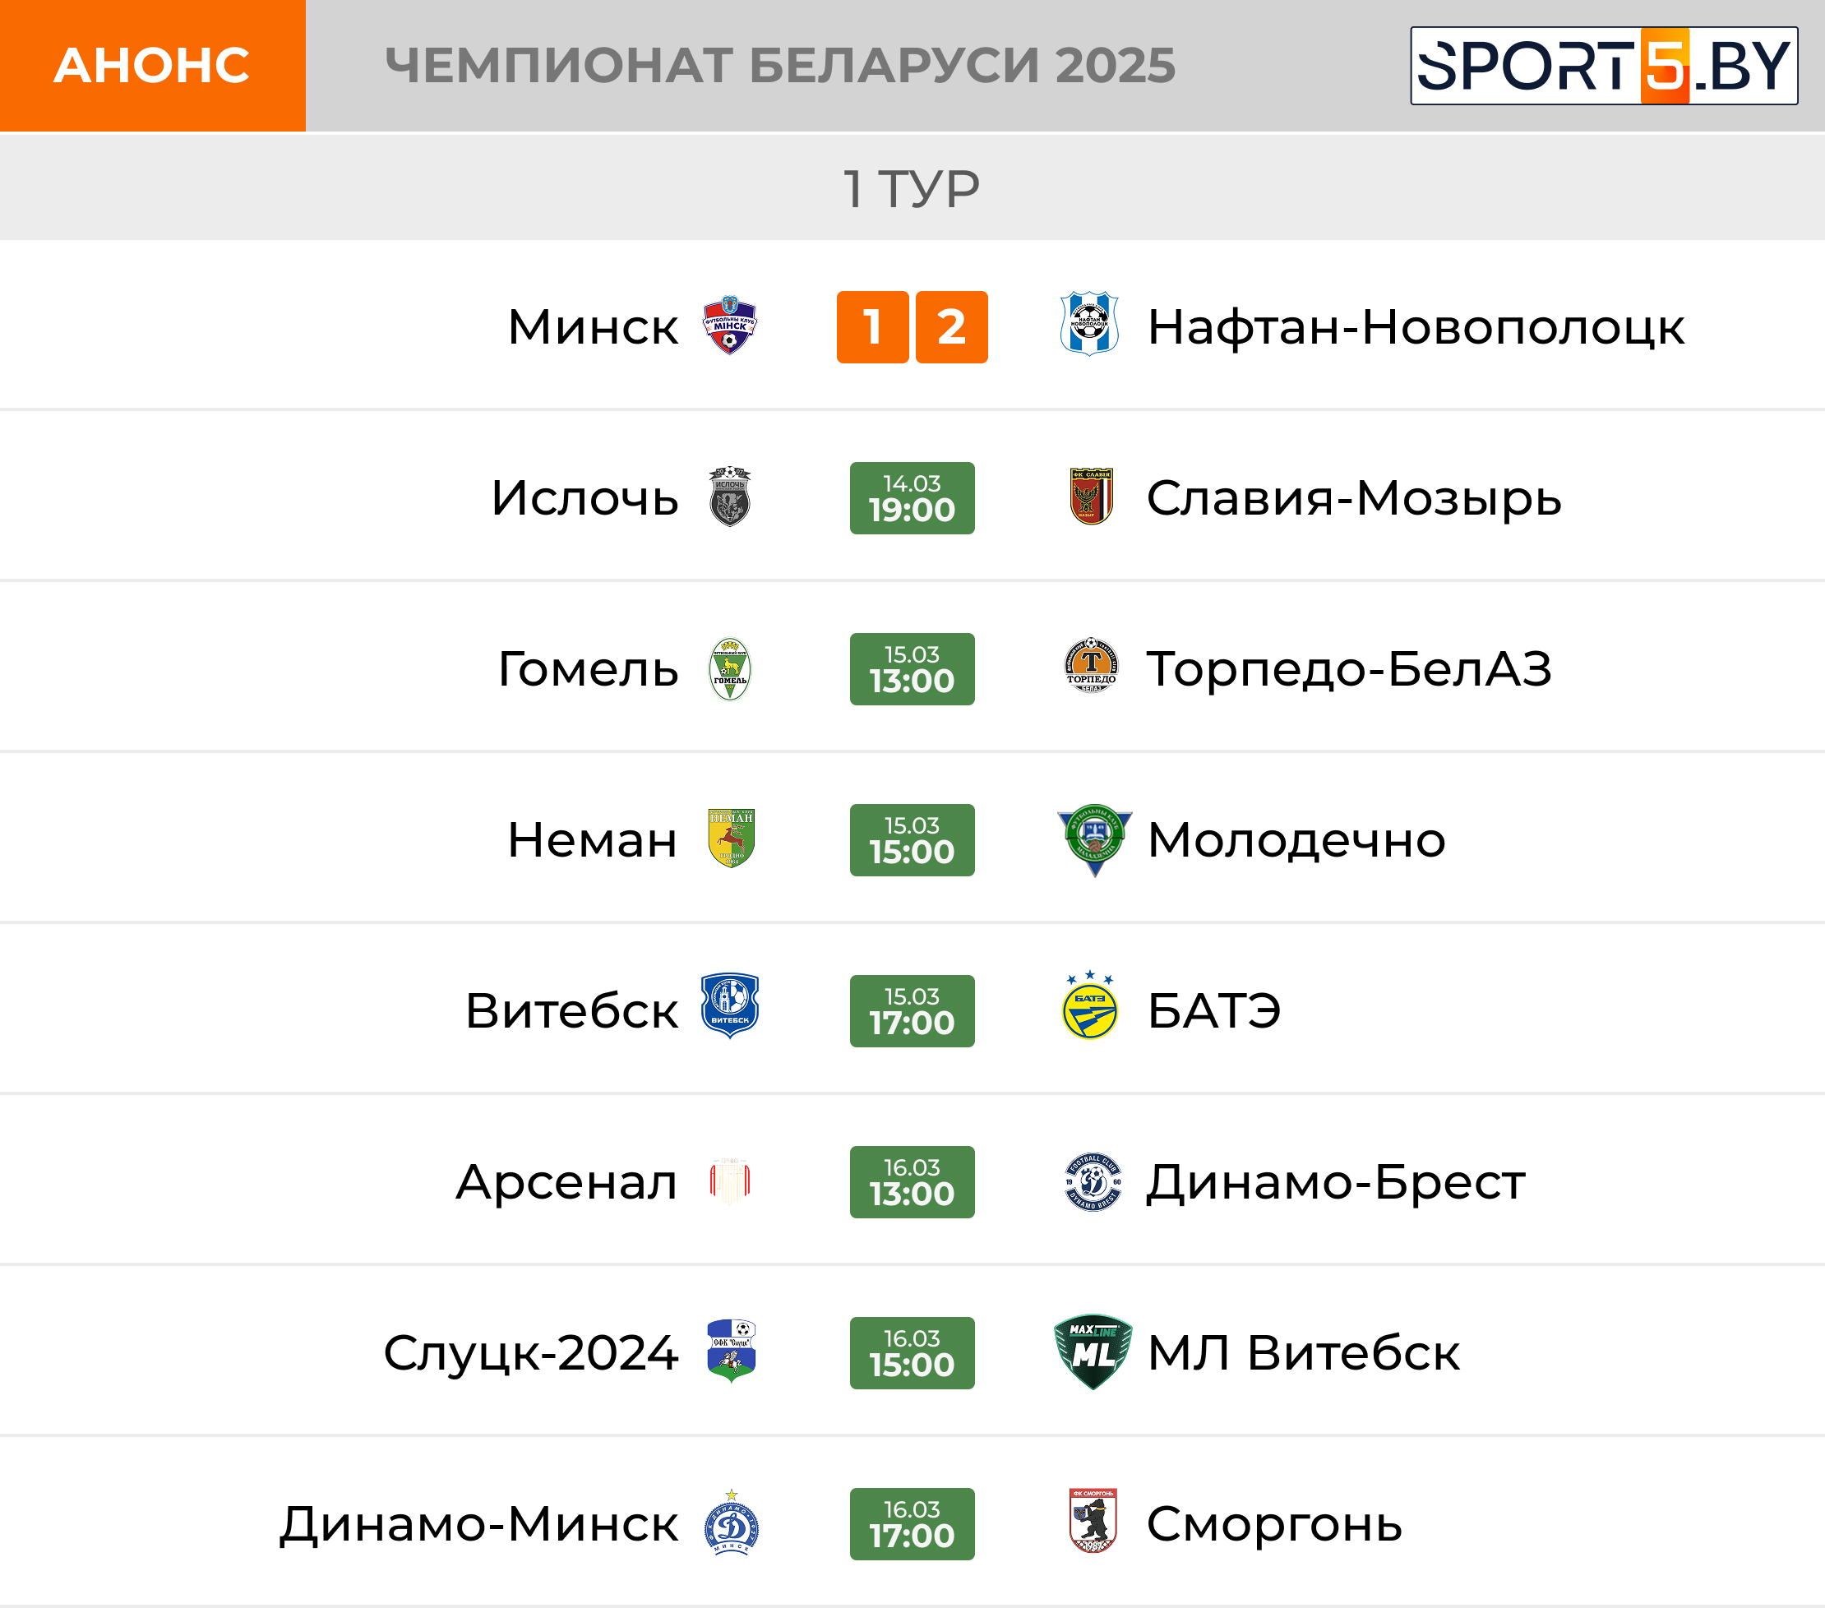Click the Naftan away score 2 box

(x=952, y=326)
